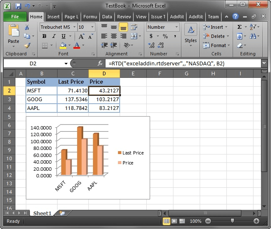Toggle Bottom Align
This screenshot has height=229, width=271.
pos(123,27)
